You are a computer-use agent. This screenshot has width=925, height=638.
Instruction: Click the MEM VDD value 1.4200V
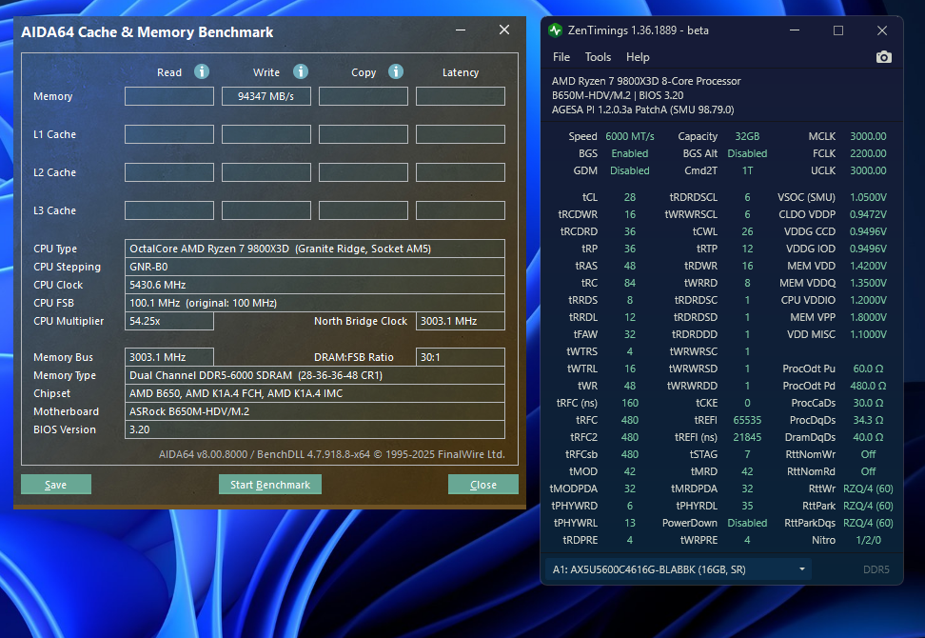868,266
